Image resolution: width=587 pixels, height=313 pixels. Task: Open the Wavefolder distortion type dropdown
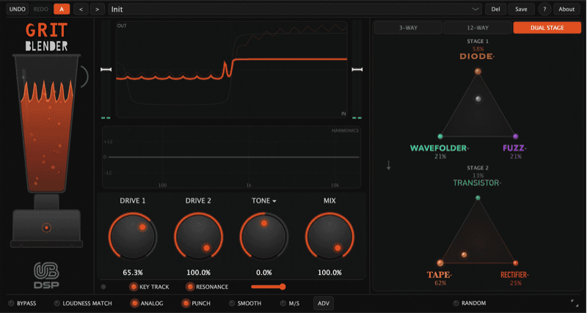(440, 148)
